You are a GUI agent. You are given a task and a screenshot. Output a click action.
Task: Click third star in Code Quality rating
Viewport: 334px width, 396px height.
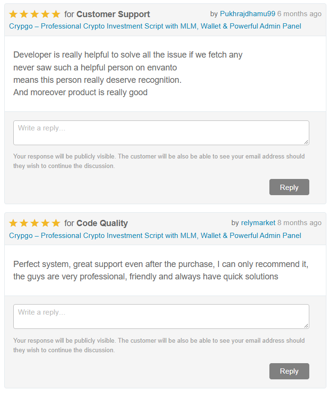(35, 223)
